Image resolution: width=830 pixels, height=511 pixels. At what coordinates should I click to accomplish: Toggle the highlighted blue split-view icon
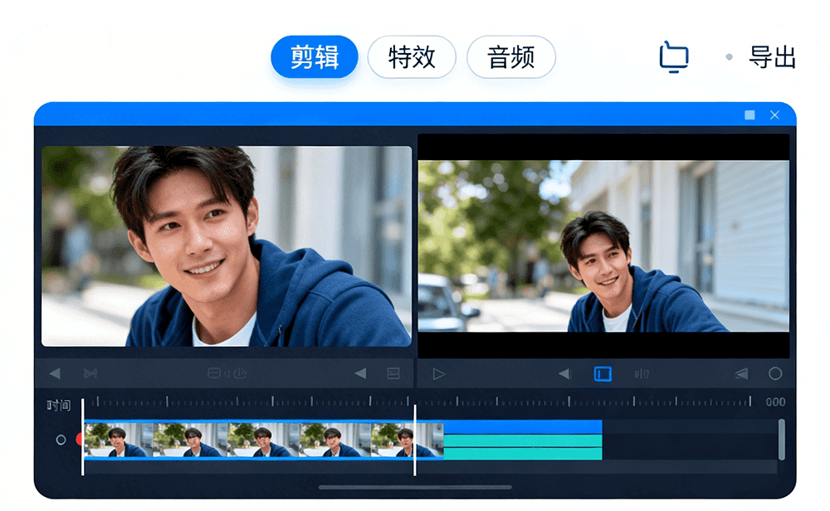pyautogui.click(x=603, y=374)
